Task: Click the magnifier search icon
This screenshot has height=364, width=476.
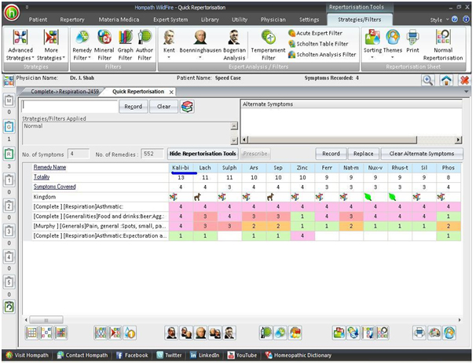Action: tap(428, 80)
